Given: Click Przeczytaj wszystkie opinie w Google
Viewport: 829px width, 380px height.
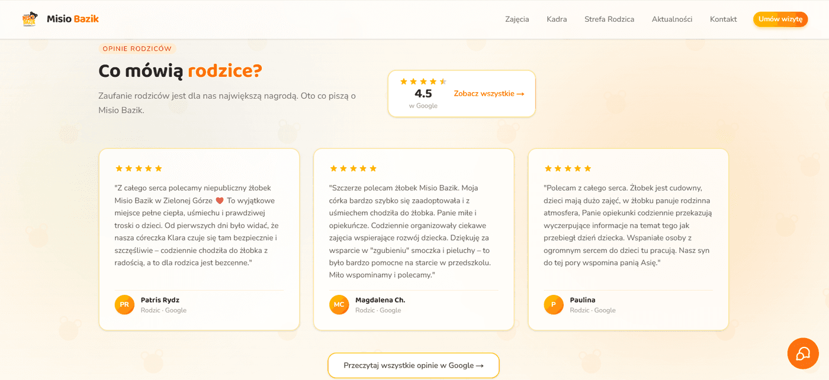Looking at the screenshot, I should pos(413,365).
